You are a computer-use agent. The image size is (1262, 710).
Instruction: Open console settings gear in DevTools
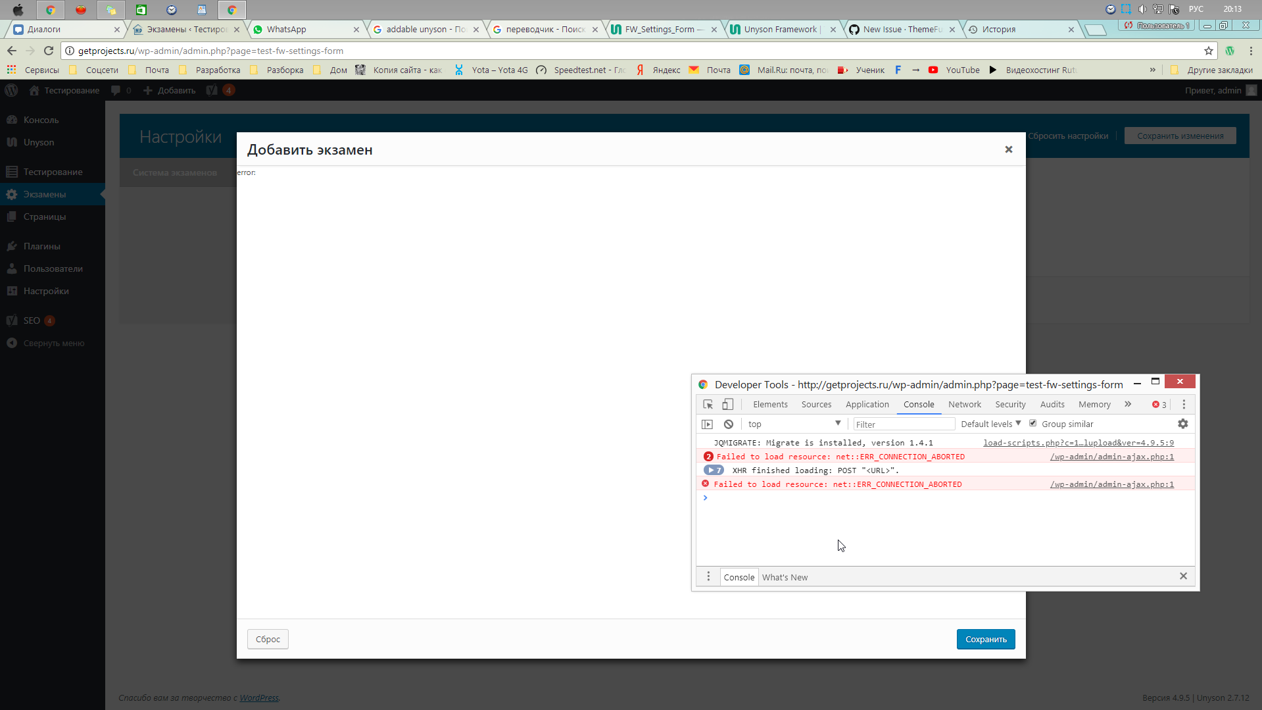1183,424
